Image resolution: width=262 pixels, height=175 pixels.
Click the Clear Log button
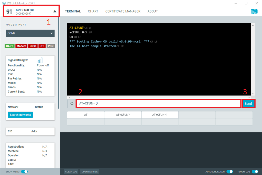tap(71, 172)
